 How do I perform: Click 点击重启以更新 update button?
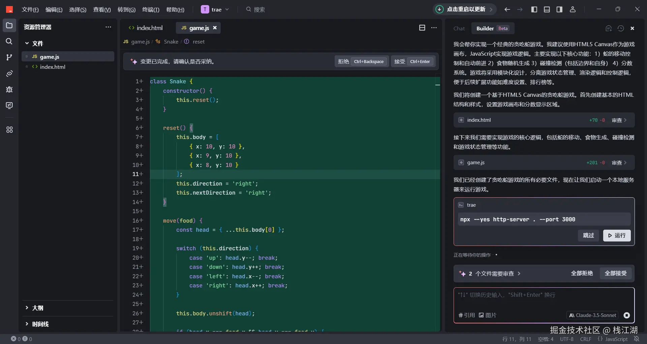(x=465, y=9)
